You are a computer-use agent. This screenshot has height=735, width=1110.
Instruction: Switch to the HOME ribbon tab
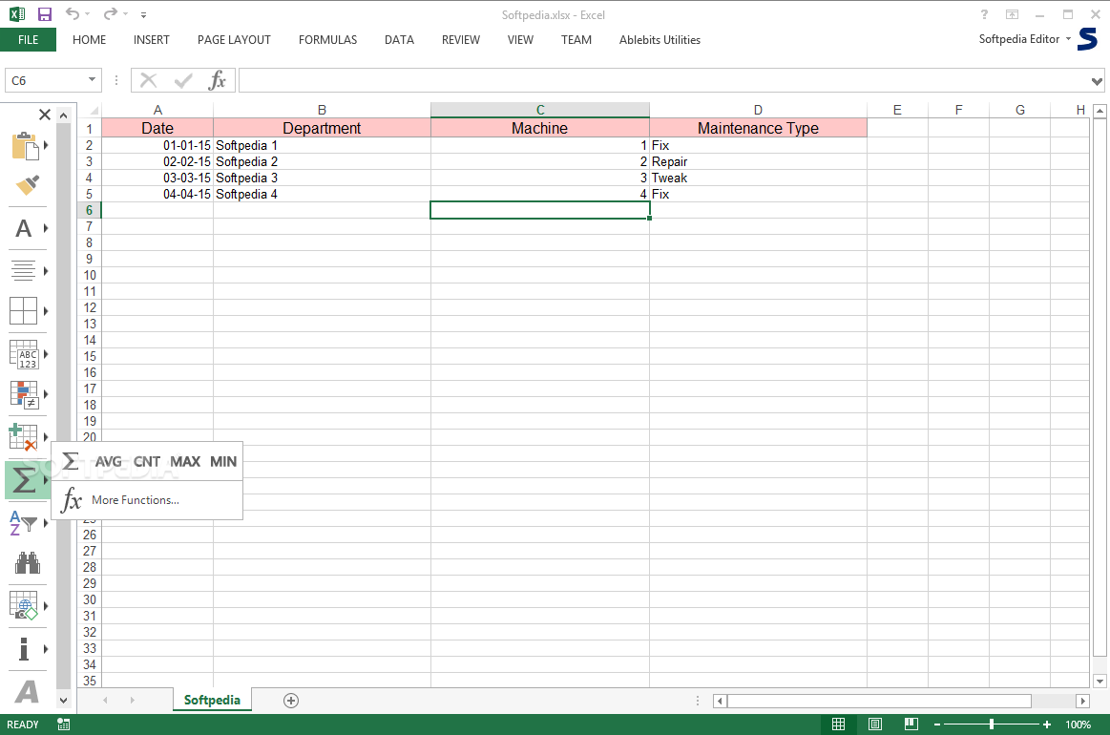click(89, 40)
